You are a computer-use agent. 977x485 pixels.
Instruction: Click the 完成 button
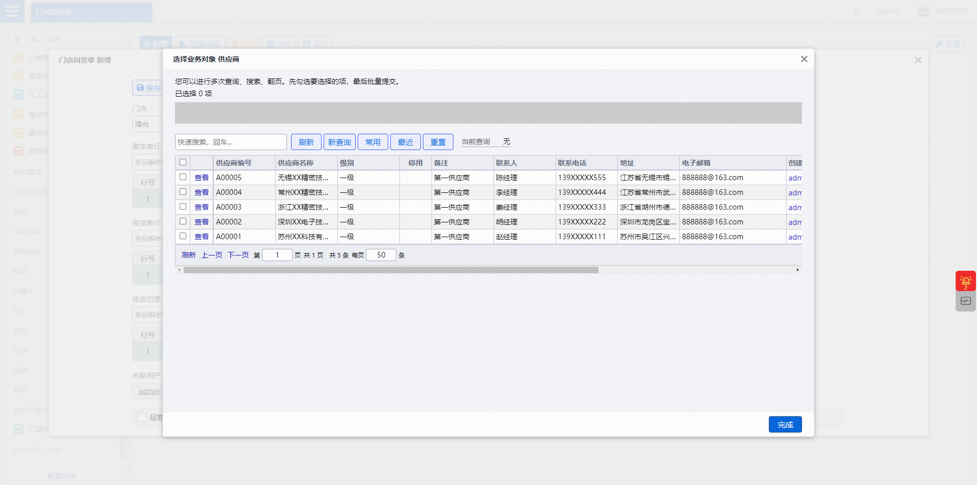click(785, 424)
